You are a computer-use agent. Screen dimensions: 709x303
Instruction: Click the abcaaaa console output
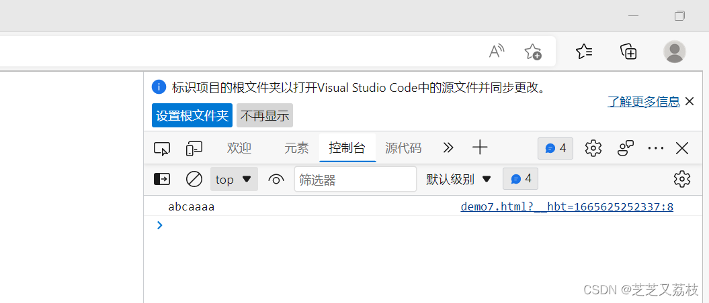pos(192,207)
